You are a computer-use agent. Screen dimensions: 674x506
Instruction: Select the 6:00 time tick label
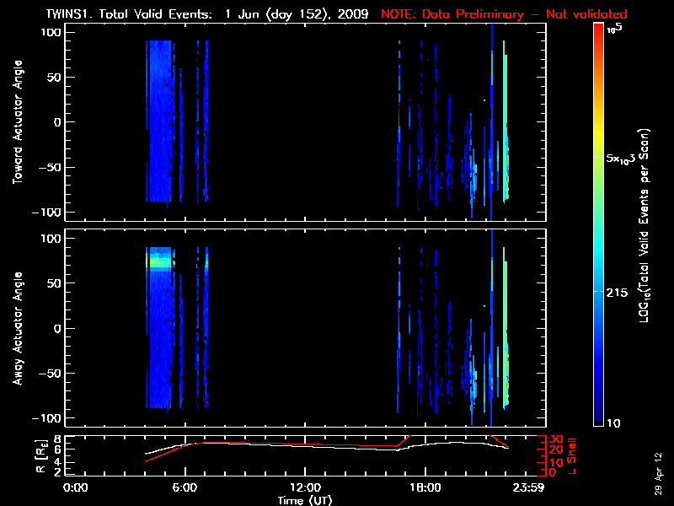coord(185,488)
